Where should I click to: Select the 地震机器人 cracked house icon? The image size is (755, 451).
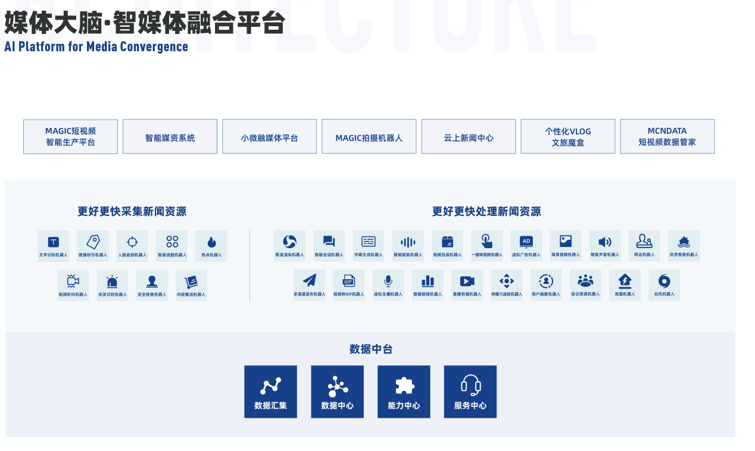(625, 281)
